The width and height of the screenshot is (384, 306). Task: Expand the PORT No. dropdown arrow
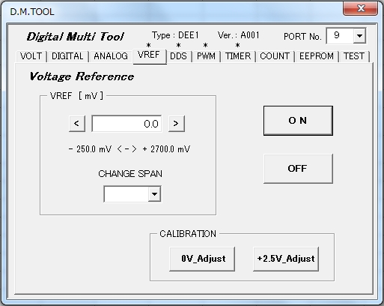coord(359,36)
